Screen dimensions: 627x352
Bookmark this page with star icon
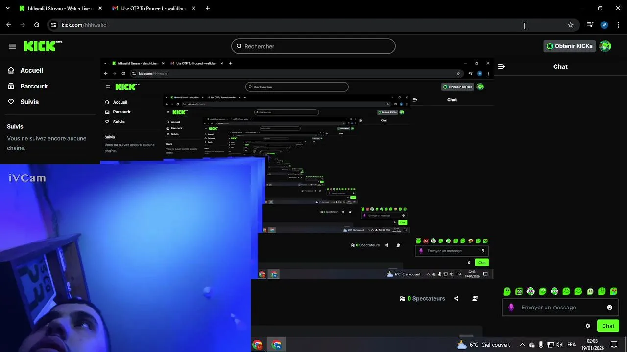pyautogui.click(x=571, y=25)
